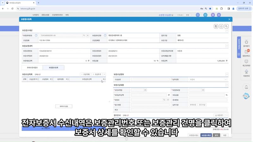The height and width of the screenshot is (142, 253).
Task: Click the 보증접수취소 button
Action: (194, 135)
